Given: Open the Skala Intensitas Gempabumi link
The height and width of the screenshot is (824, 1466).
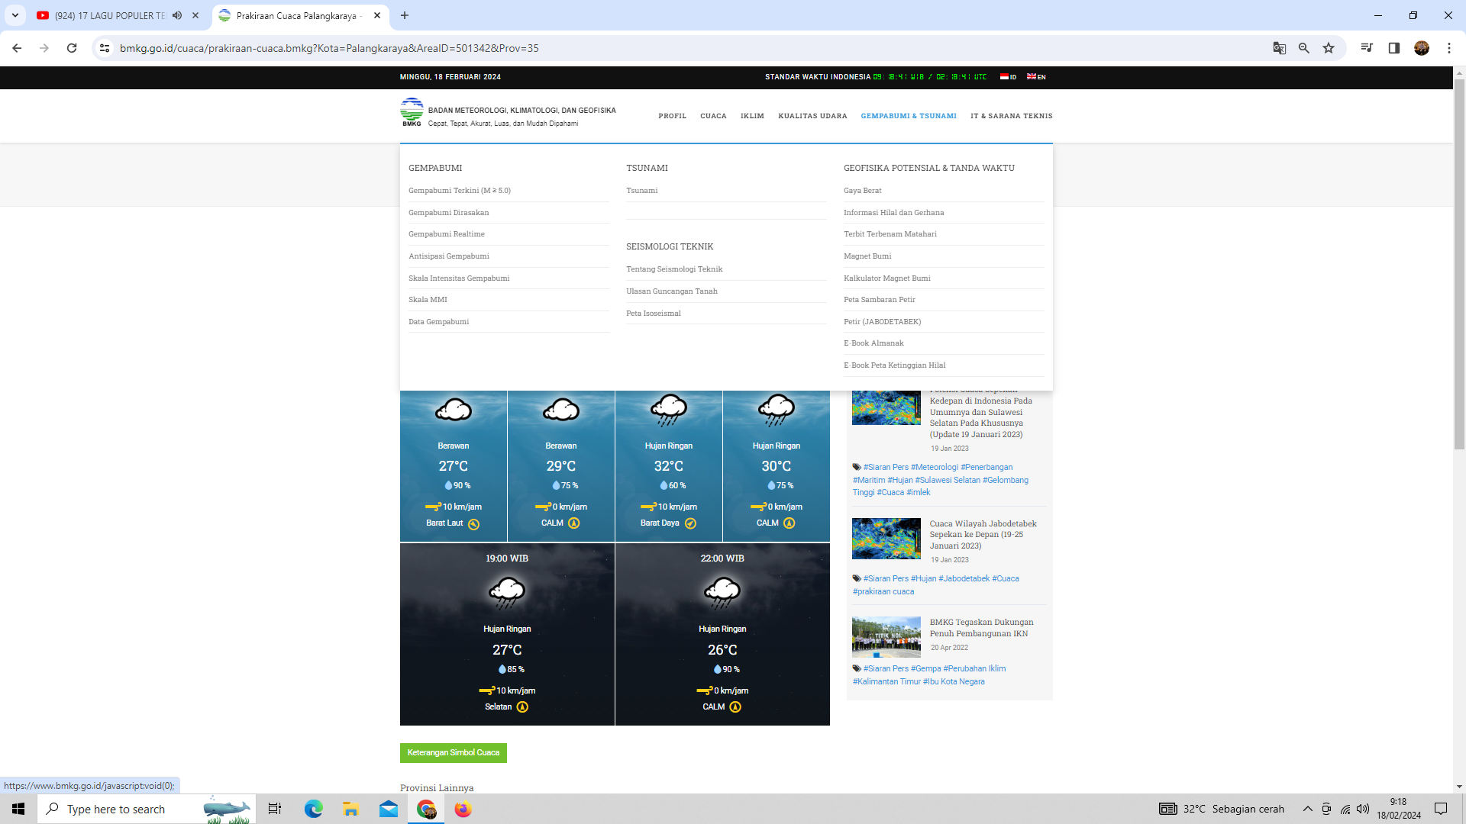Looking at the screenshot, I should click(459, 278).
